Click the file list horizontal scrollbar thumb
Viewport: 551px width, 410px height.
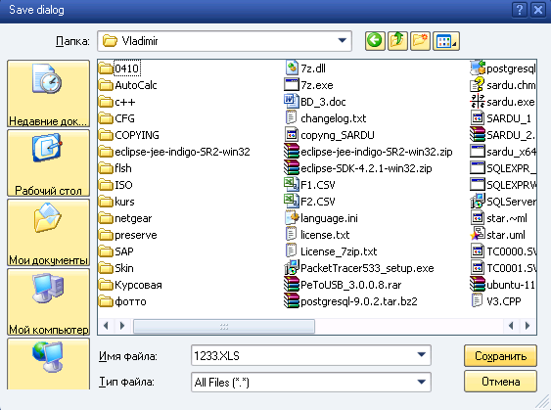pyautogui.click(x=224, y=326)
